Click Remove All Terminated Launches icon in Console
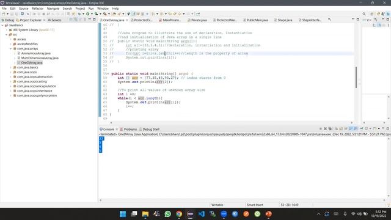This screenshot has width=391, height=220. 330,129
